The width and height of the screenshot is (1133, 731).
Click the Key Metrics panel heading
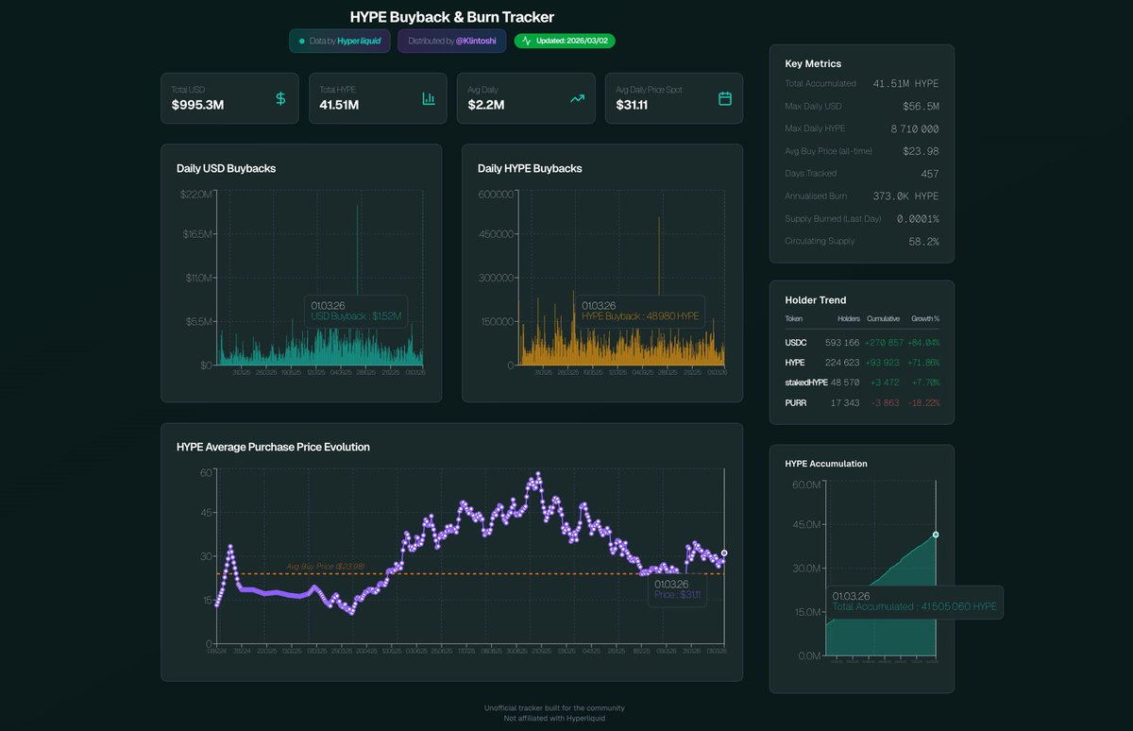(x=813, y=63)
